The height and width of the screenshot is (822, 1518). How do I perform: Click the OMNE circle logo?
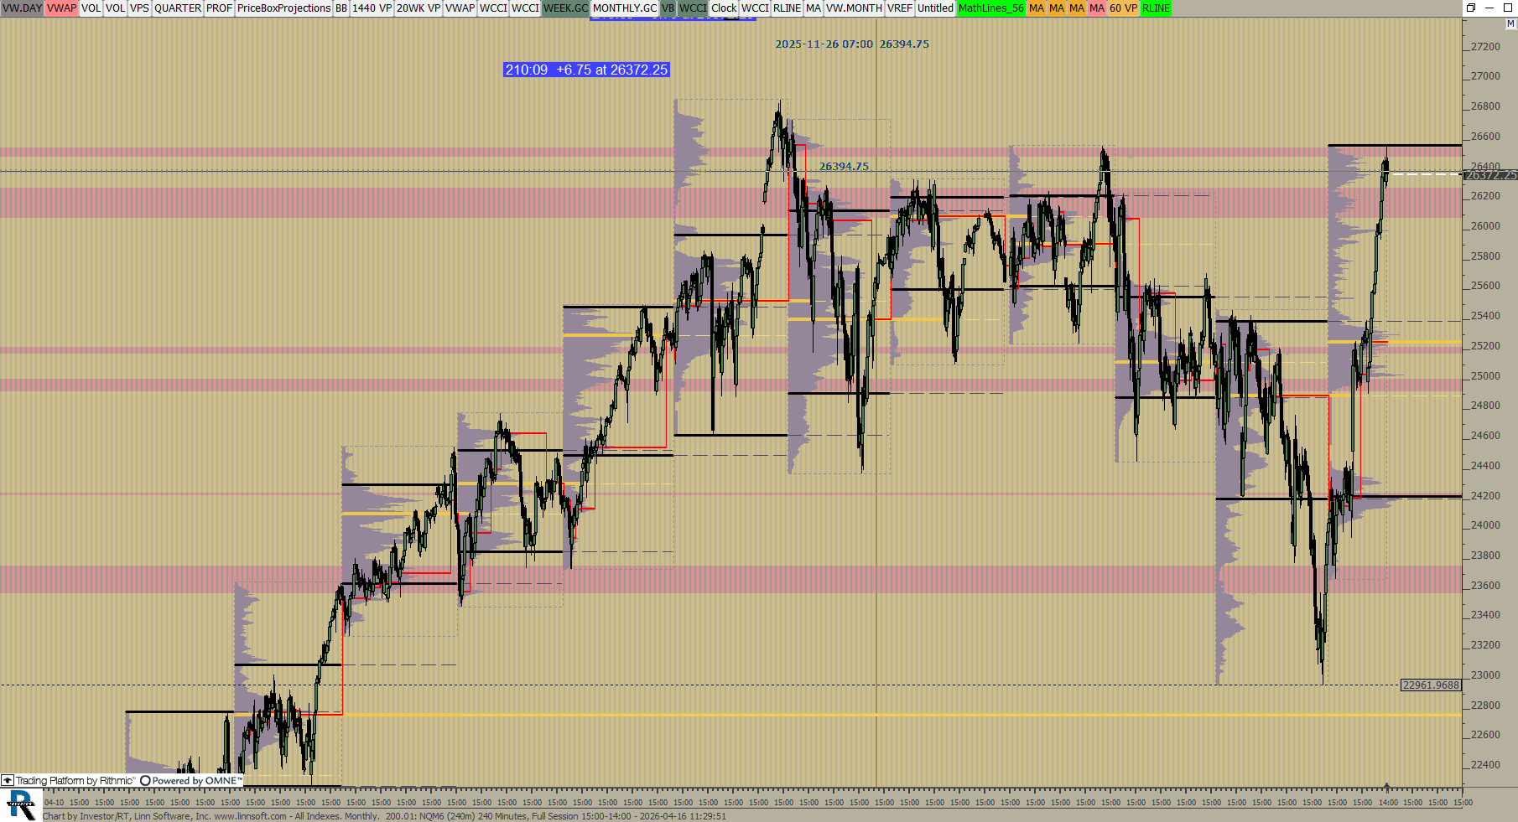(145, 781)
